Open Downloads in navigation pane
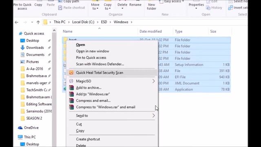The height and width of the screenshot is (147, 261). (x=35, y=48)
